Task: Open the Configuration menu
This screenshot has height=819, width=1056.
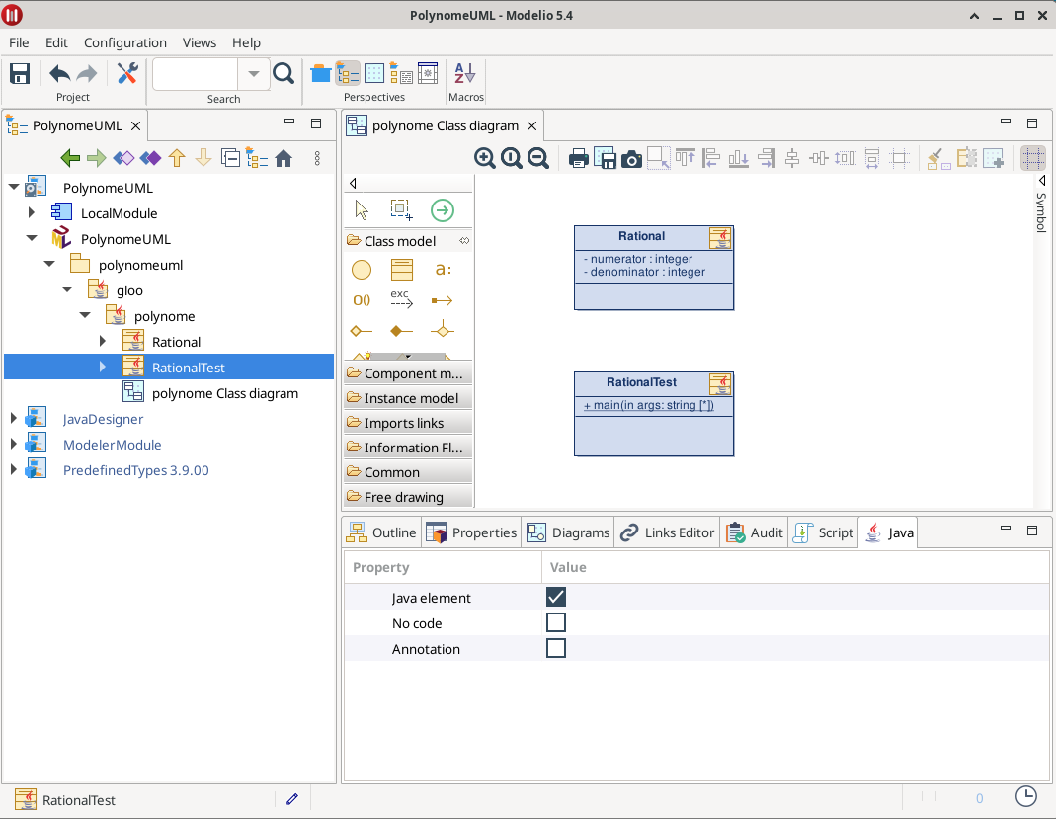Action: tap(125, 42)
